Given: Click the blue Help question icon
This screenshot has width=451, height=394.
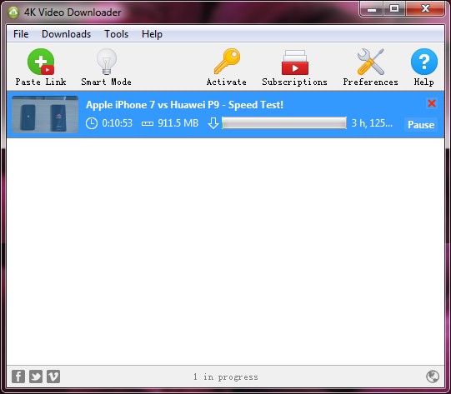Looking at the screenshot, I should 424,62.
